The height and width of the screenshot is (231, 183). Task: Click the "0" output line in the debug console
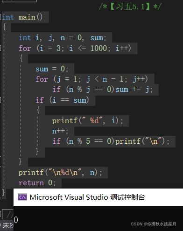(x=16, y=220)
